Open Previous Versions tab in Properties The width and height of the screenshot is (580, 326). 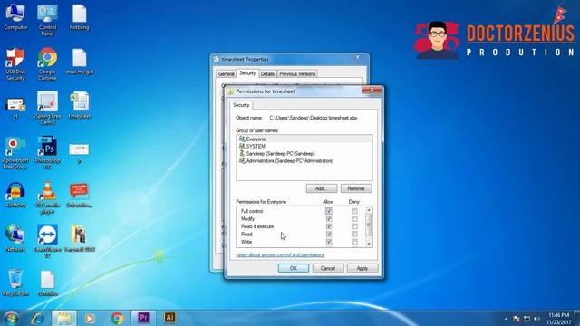pos(297,74)
